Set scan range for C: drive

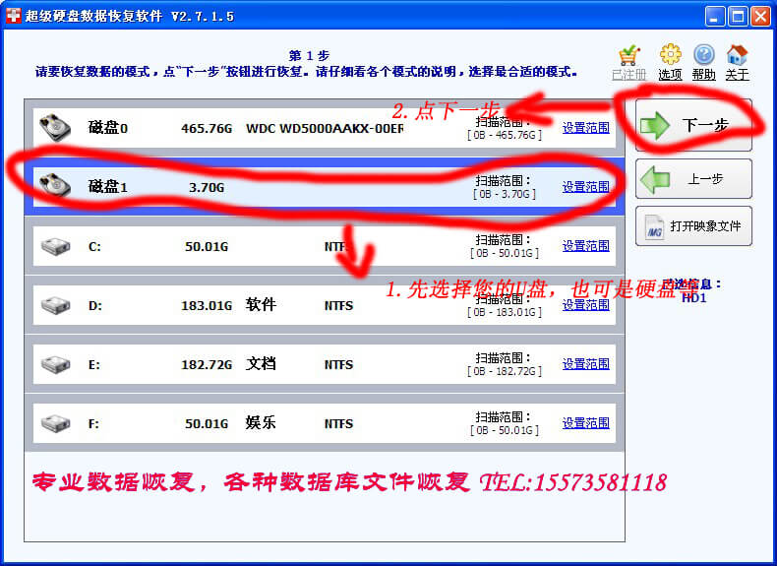585,246
